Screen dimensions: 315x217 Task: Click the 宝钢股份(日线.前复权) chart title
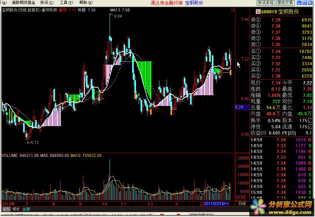click(x=21, y=10)
